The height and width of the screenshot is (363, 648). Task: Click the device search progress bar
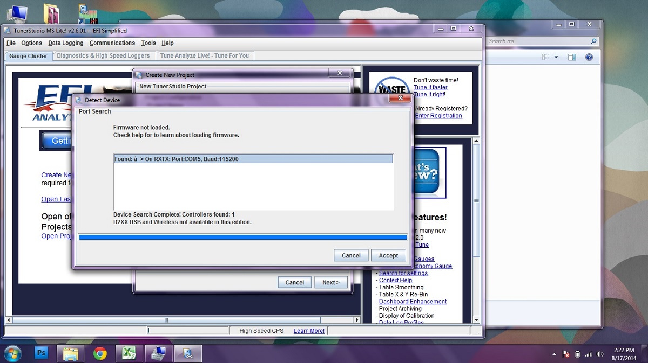(242, 237)
